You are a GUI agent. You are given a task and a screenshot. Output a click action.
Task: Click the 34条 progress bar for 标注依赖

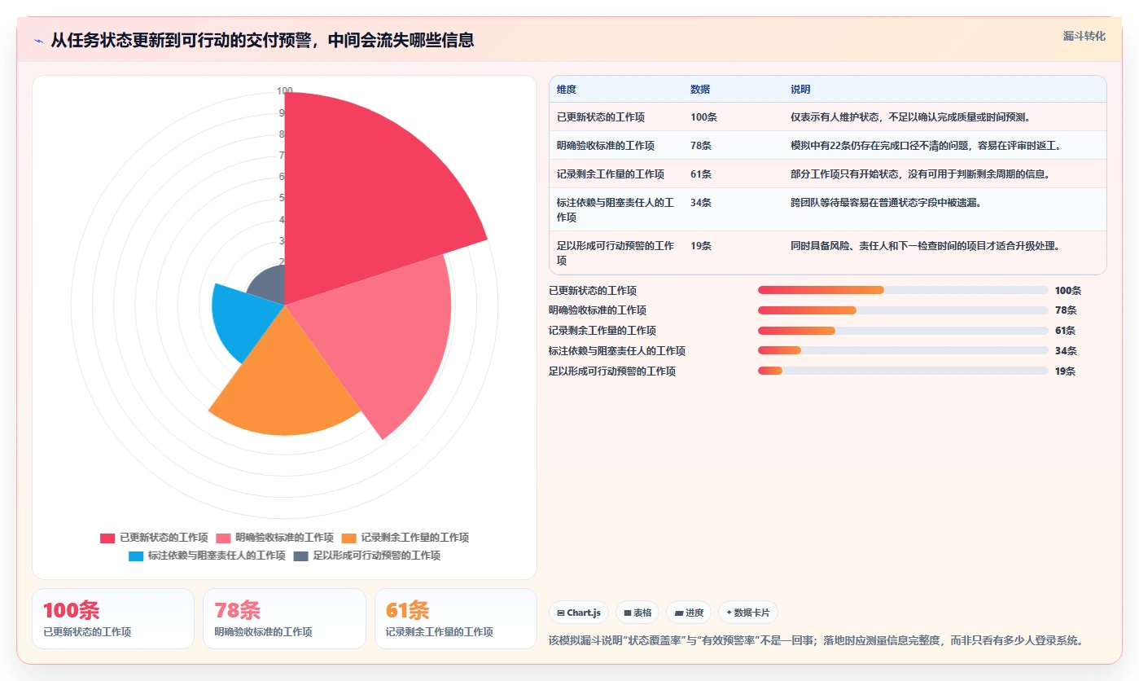click(x=903, y=350)
